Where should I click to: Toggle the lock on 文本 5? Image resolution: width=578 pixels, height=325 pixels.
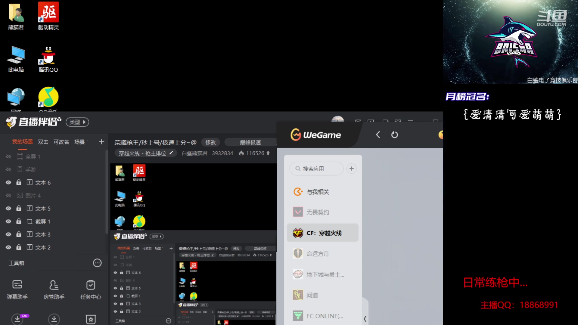point(19,208)
